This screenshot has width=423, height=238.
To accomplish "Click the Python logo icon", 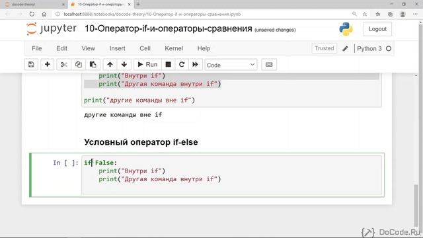I will [346, 29].
